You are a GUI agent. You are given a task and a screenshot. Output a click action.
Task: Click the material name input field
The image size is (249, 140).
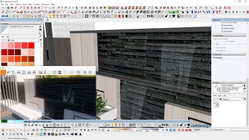[x=24, y=26]
